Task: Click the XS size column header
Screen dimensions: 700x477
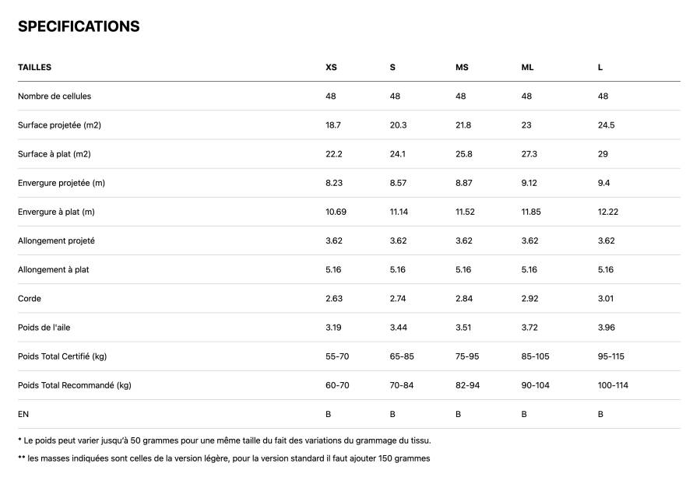Action: click(x=331, y=68)
